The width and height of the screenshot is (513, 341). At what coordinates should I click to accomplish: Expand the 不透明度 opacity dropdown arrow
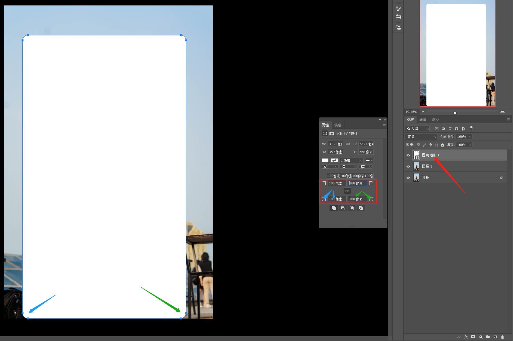[470, 137]
